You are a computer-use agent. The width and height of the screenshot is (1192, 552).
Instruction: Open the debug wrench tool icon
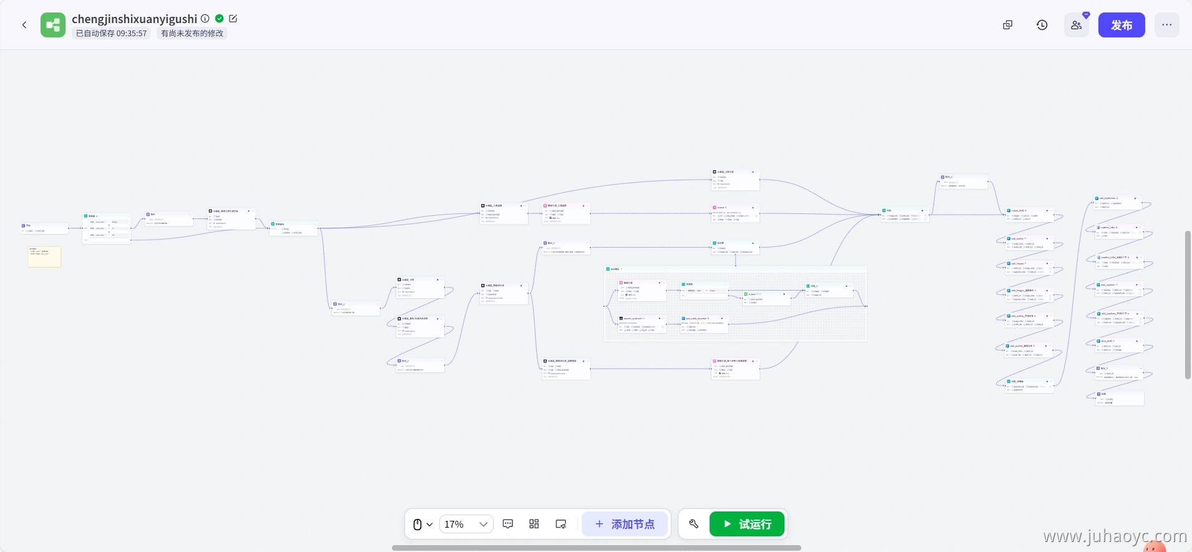[693, 524]
